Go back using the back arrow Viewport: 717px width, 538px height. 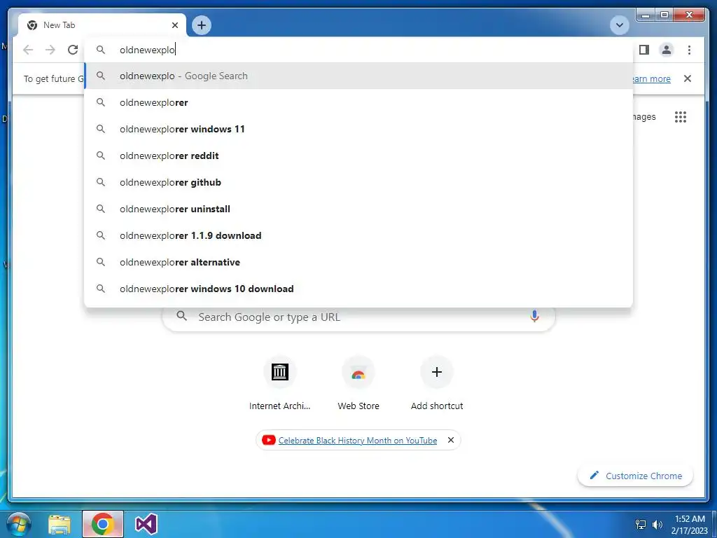[28, 50]
